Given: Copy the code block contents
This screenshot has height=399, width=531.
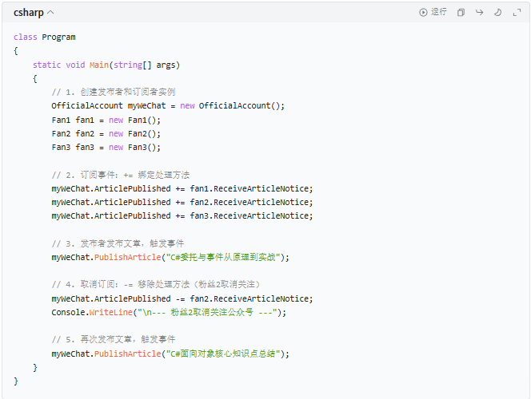Looking at the screenshot, I should pyautogui.click(x=461, y=12).
